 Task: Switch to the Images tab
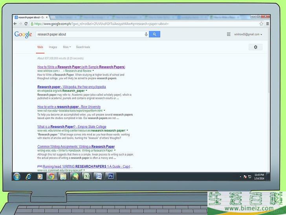click(x=53, y=47)
